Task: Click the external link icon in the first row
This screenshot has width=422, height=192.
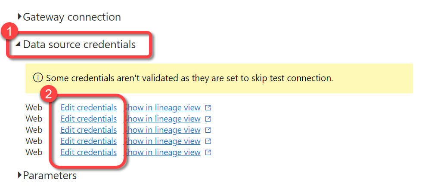Action: coord(208,107)
